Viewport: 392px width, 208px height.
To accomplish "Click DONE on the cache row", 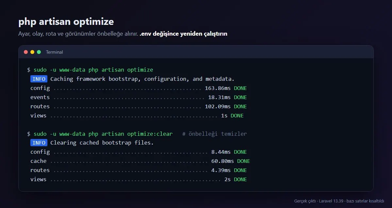I will [244, 161].
